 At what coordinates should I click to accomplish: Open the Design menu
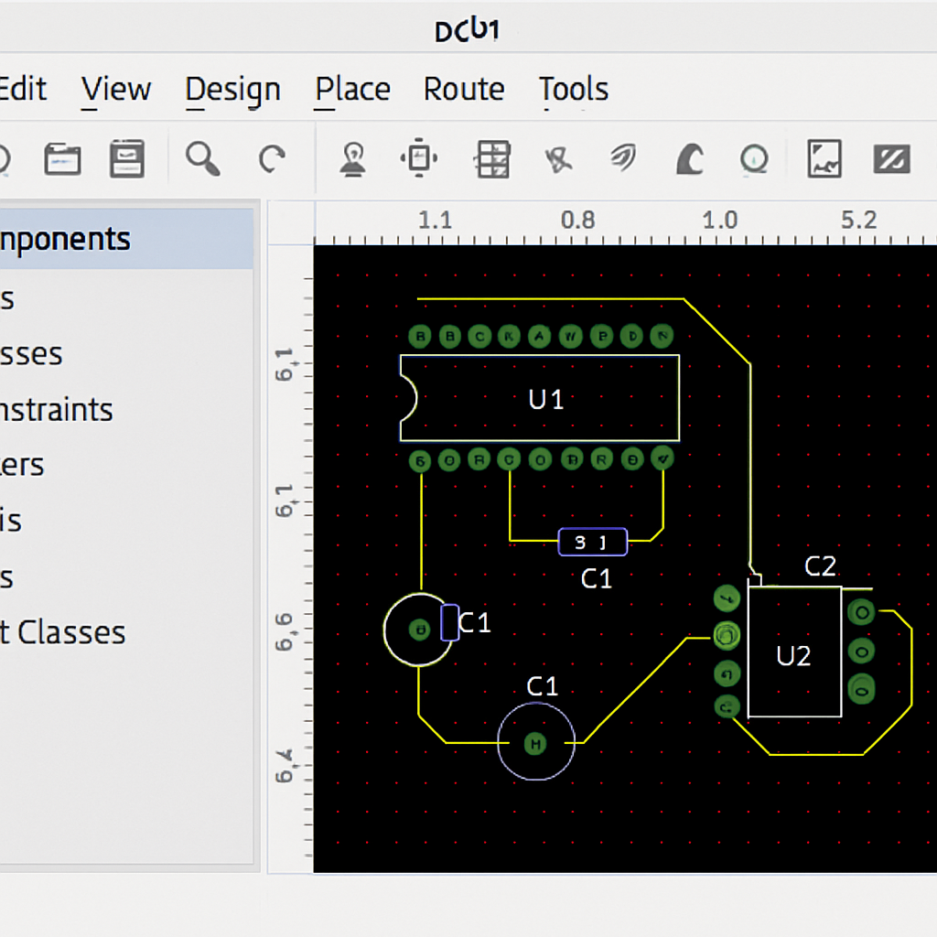tap(232, 90)
